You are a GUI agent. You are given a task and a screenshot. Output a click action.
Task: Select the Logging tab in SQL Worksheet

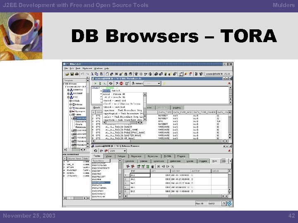[177, 108]
